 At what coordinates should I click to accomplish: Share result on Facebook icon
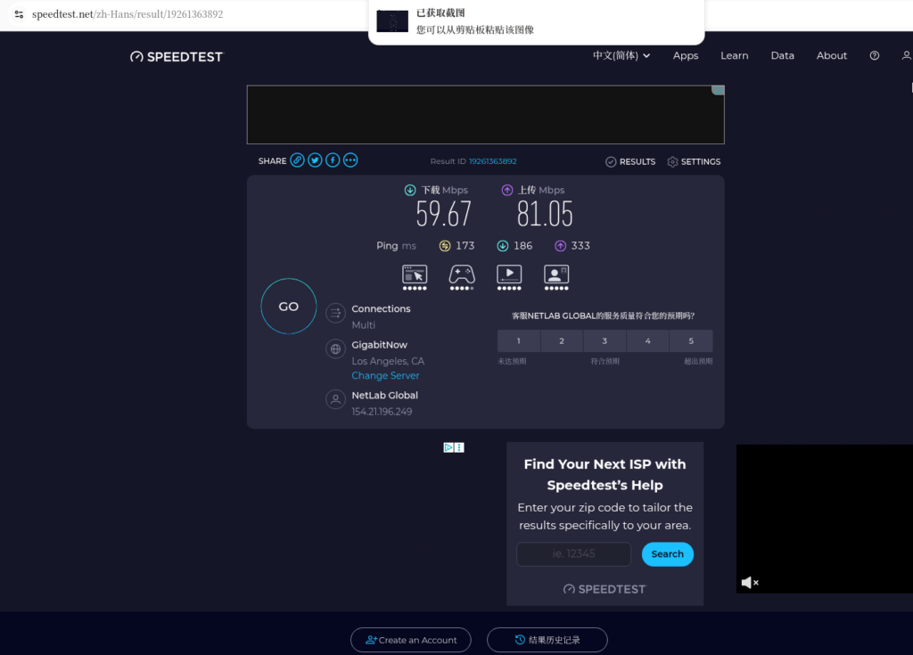tap(333, 160)
